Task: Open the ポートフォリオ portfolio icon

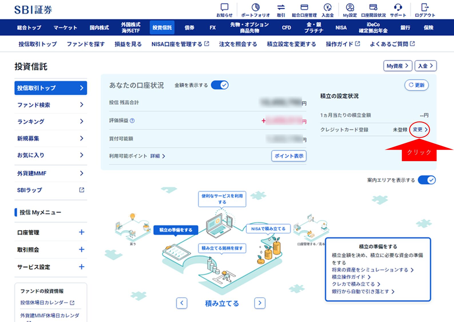Action: [x=255, y=10]
